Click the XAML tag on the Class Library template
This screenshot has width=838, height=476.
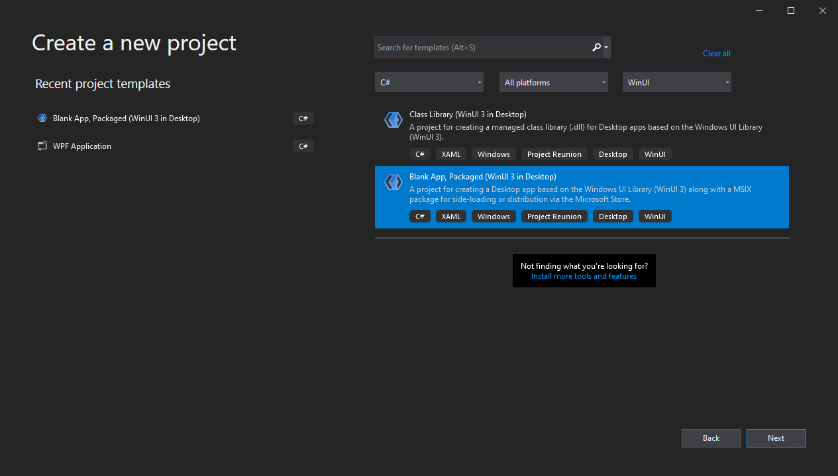pos(450,154)
